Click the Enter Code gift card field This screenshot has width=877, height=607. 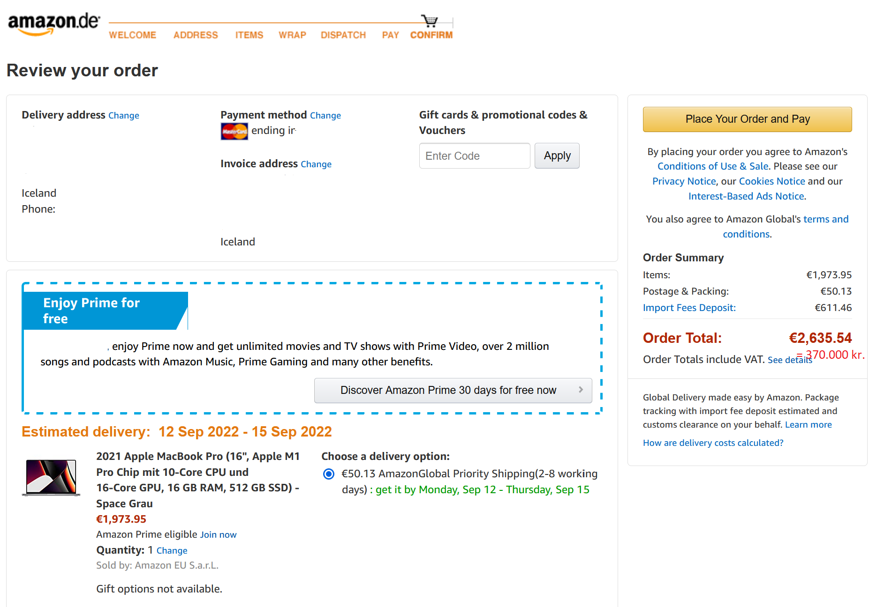pyautogui.click(x=474, y=155)
